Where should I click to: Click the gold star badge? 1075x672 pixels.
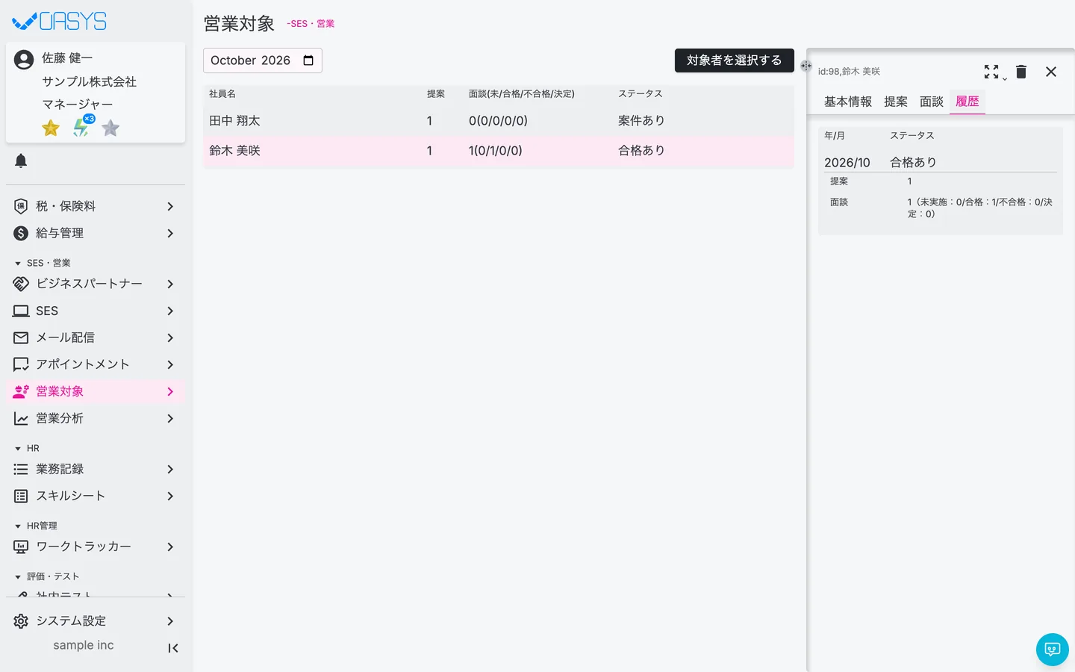pos(51,128)
